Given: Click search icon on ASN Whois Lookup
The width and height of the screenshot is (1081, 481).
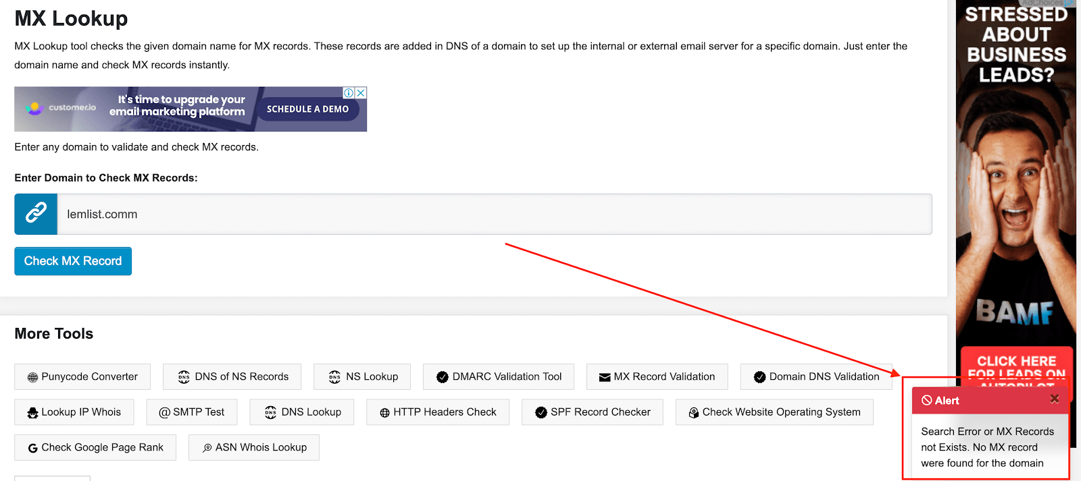Looking at the screenshot, I should [x=207, y=448].
